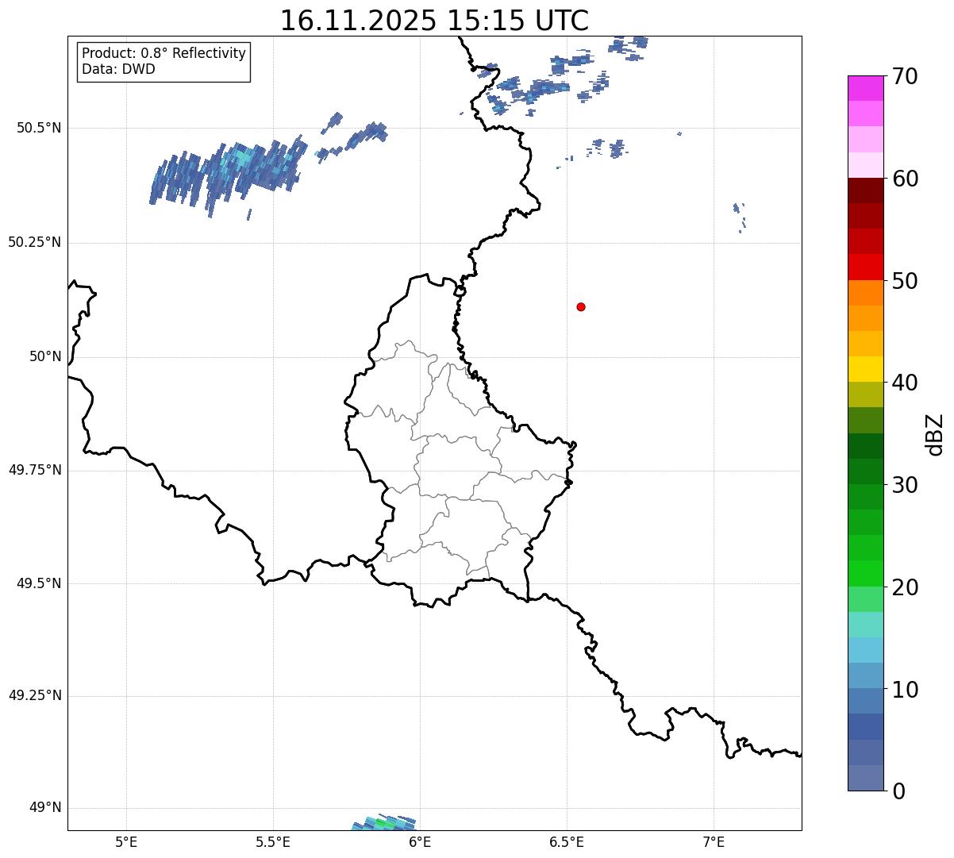Click the colorbar tick label '70'
This screenshot has height=858, width=954.
[905, 76]
